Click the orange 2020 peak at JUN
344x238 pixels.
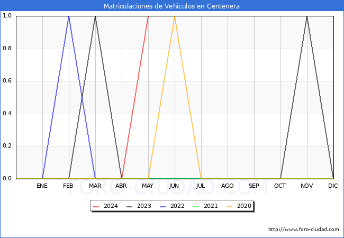pyautogui.click(x=175, y=16)
